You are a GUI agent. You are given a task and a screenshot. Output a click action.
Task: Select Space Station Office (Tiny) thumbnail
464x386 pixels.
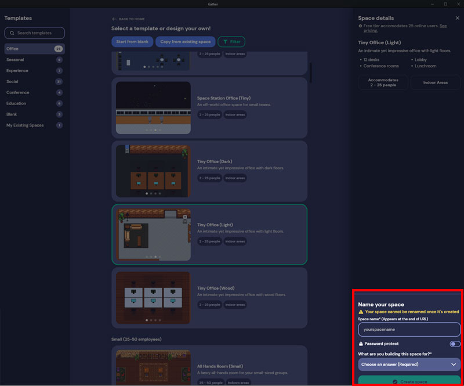[x=153, y=108]
